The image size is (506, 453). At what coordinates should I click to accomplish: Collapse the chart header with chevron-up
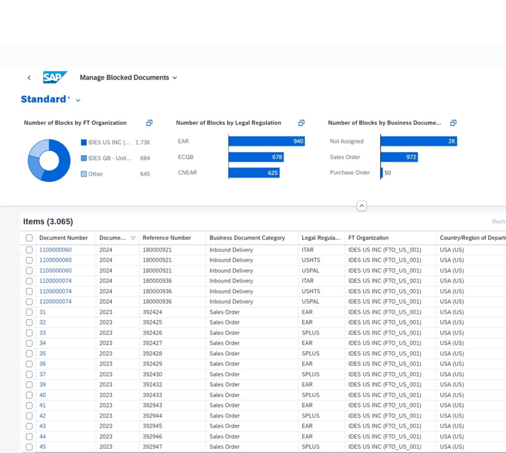coord(362,206)
